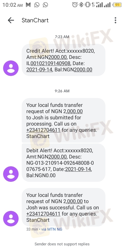Tap the Bluetooth icon in status bar
The width and height of the screenshot is (124, 249).
click(x=81, y=5)
